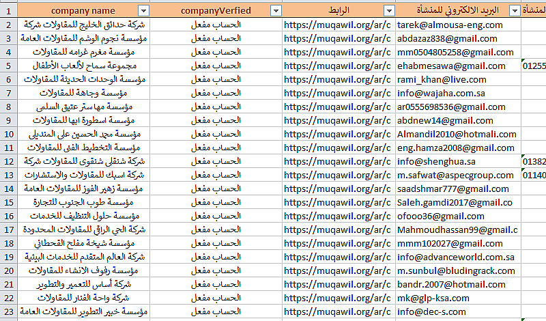Click email info@shenghua.sa
546x321 pixels.
[436, 161]
